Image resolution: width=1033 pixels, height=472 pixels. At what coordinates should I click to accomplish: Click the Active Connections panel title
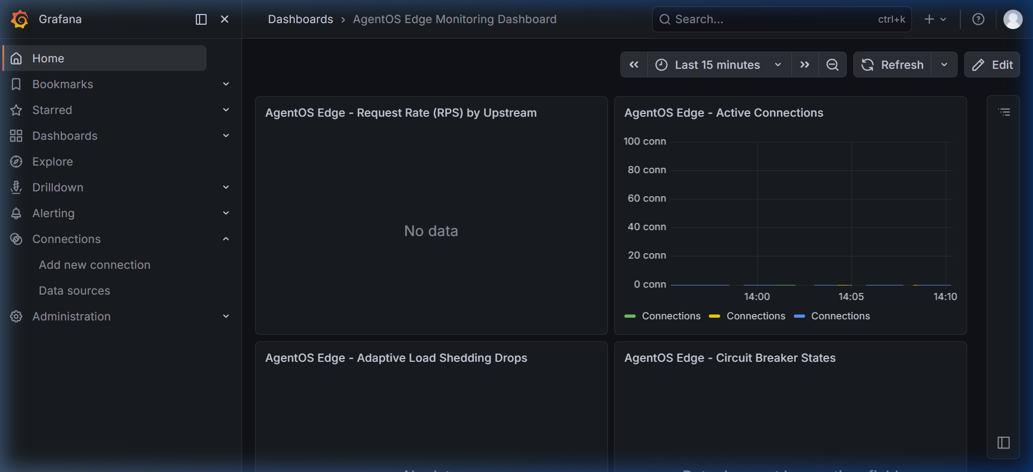(x=724, y=113)
